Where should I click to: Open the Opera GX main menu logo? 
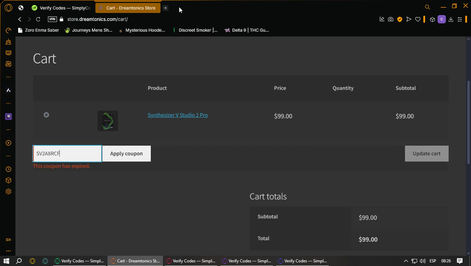coord(8,8)
